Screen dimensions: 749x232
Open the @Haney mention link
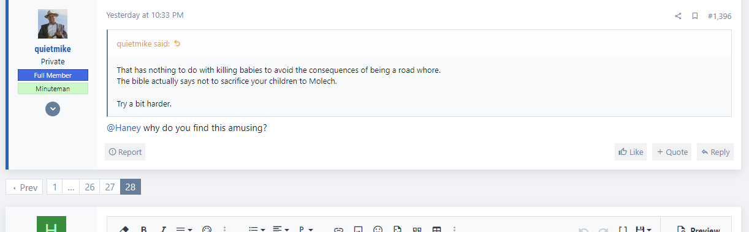pyautogui.click(x=124, y=128)
